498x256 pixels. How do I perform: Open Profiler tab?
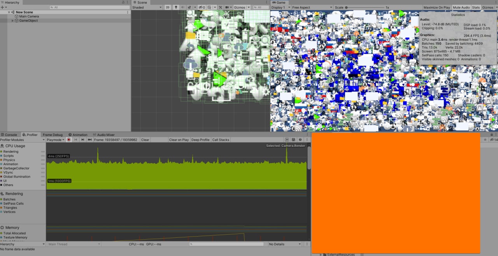(x=30, y=135)
